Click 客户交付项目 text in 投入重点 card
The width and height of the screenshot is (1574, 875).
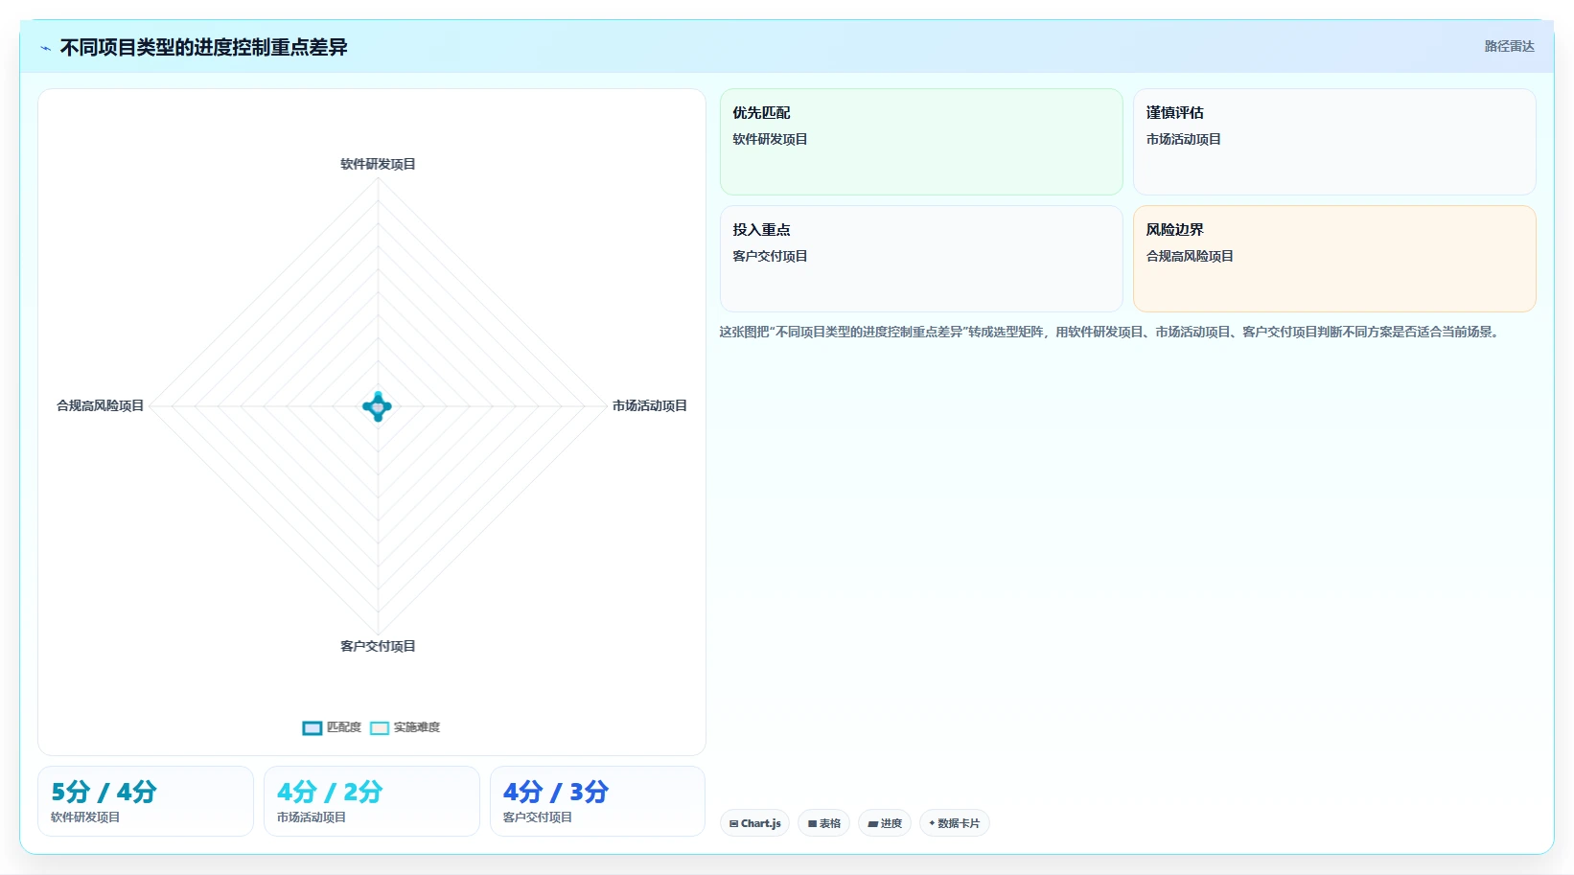pos(770,256)
